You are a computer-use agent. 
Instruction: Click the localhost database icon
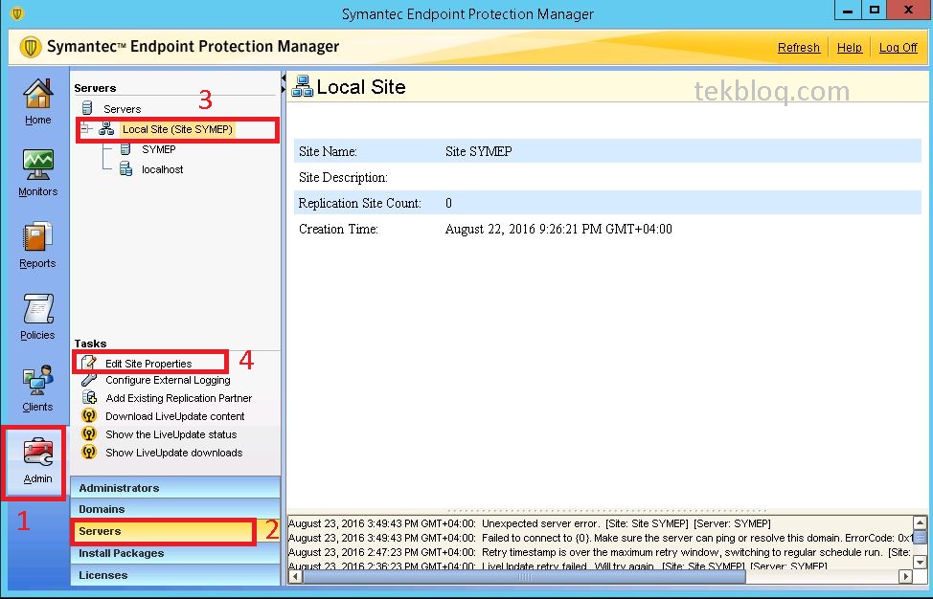click(125, 169)
